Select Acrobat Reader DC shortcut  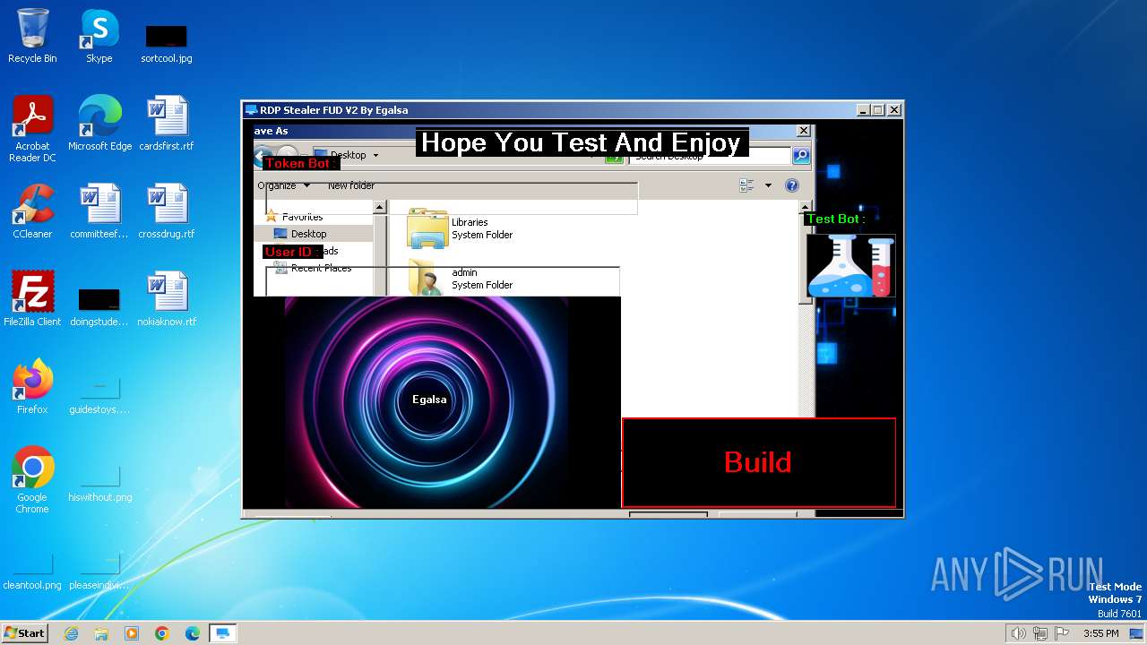tap(32, 129)
